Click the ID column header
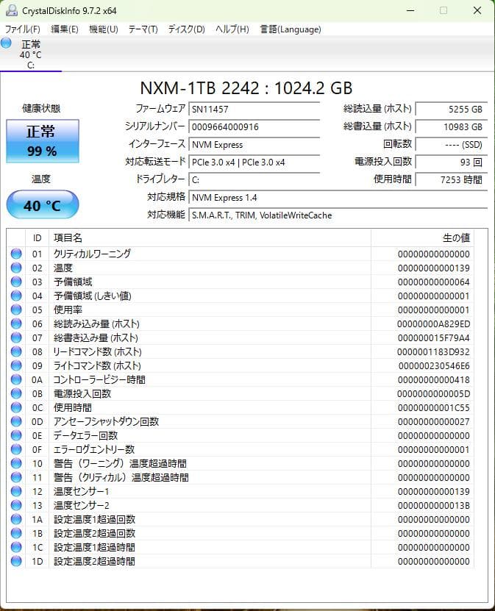495x611 pixels. coord(37,237)
